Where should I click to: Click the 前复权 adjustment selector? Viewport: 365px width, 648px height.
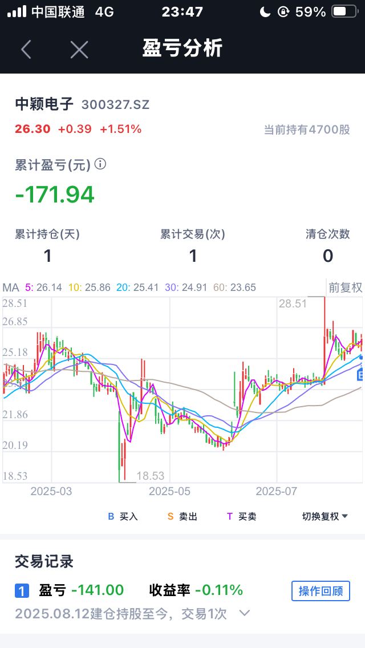346,287
